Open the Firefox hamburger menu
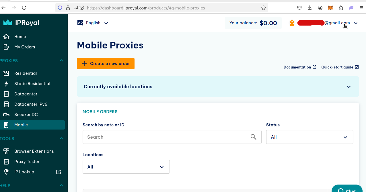Image resolution: width=366 pixels, height=192 pixels. [x=361, y=8]
